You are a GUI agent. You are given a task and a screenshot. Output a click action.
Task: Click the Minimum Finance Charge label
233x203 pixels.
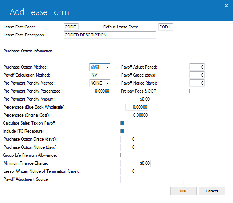[x=26, y=163]
